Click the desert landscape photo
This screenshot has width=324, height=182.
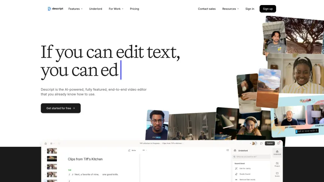(x=269, y=88)
